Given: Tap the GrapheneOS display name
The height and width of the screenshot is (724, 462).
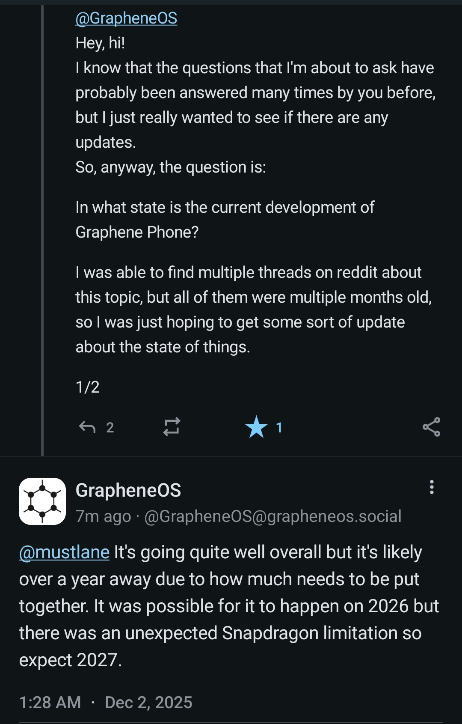Looking at the screenshot, I should coord(128,490).
